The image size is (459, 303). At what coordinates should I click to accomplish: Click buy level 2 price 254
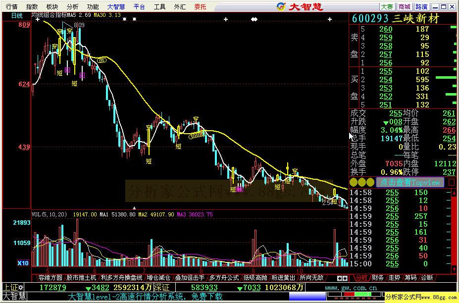tap(386, 80)
